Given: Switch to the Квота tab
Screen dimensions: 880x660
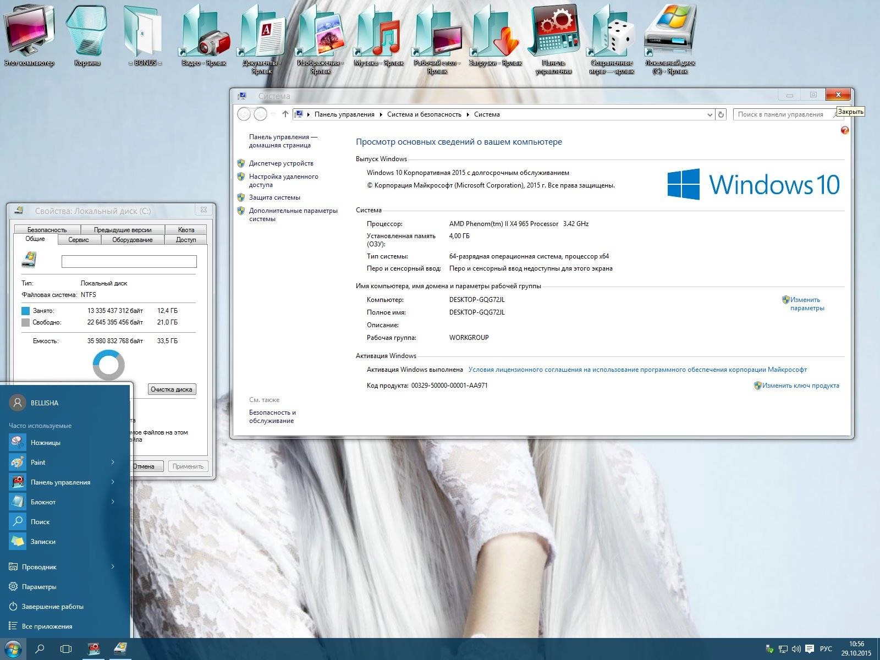Looking at the screenshot, I should tap(186, 230).
